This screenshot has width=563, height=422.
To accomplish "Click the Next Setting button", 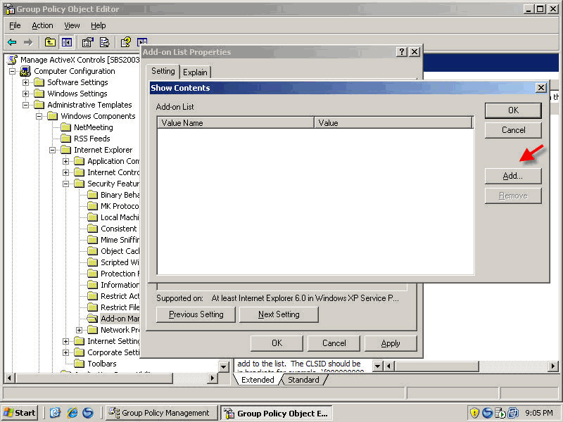I will point(279,314).
